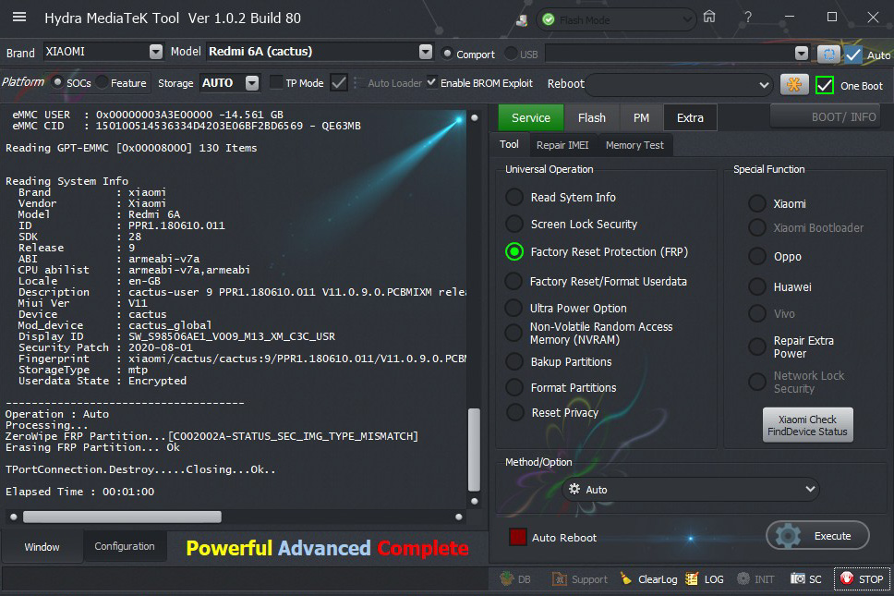Select Huawei special function
Image resolution: width=894 pixels, height=596 pixels.
(757, 286)
